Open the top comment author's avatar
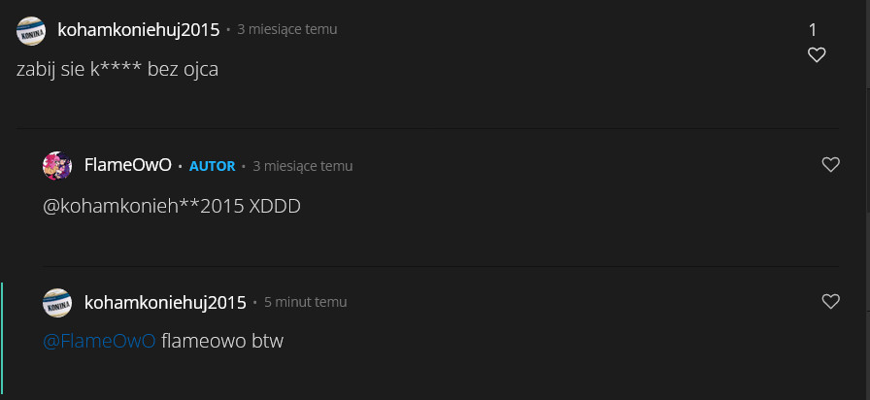The height and width of the screenshot is (400, 870). pos(31,30)
